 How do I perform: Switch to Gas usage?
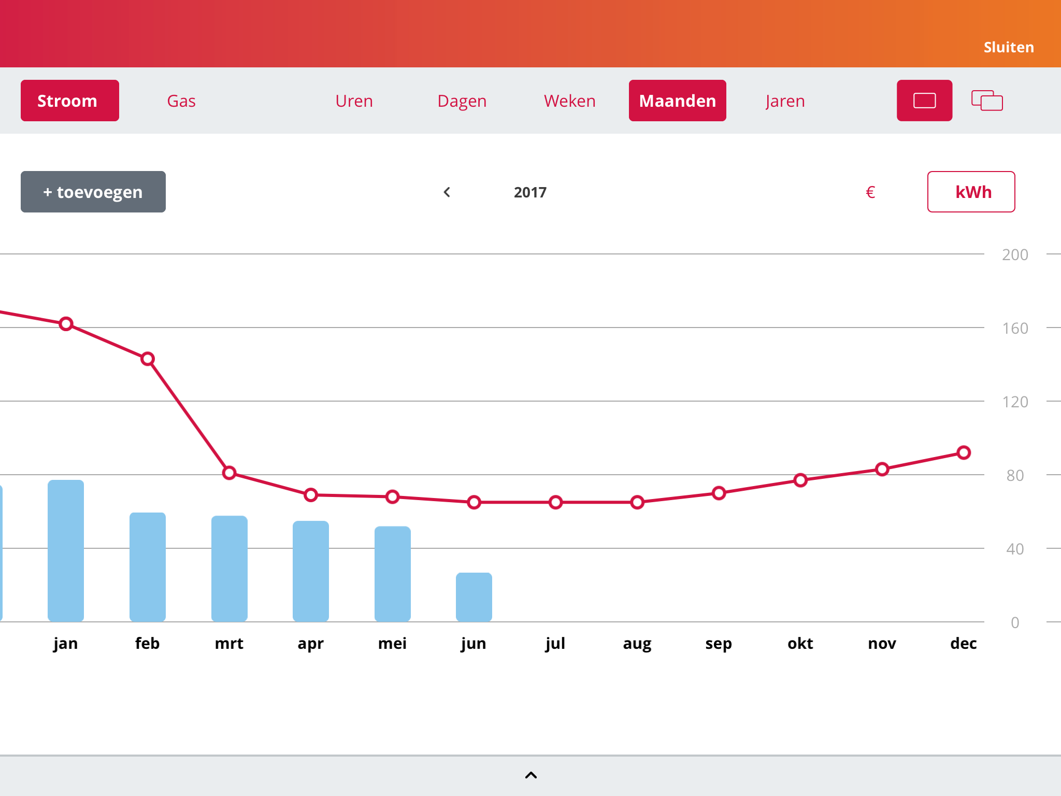tap(181, 101)
